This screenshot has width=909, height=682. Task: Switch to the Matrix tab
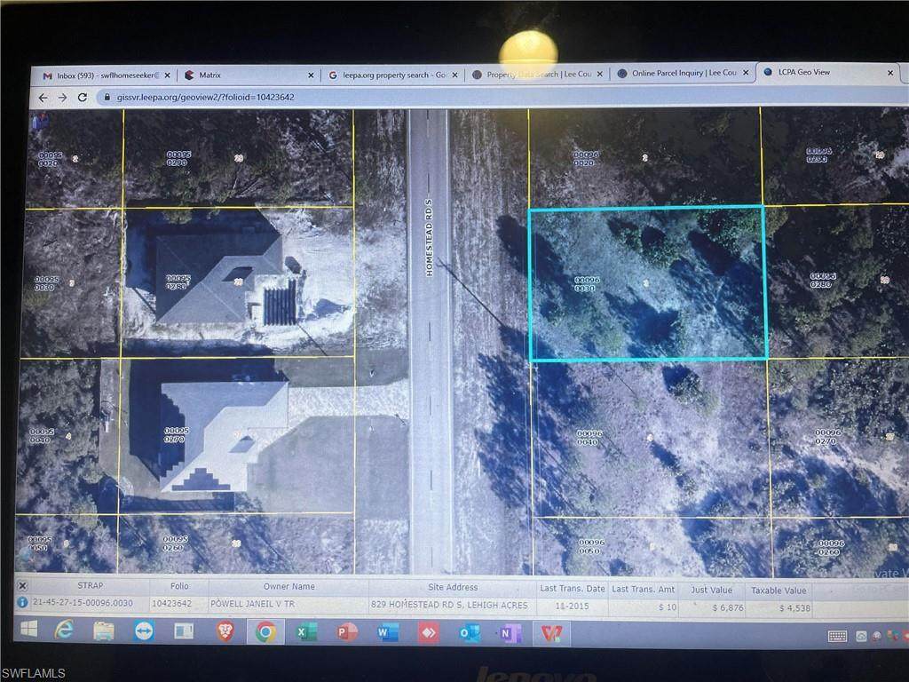[x=240, y=75]
